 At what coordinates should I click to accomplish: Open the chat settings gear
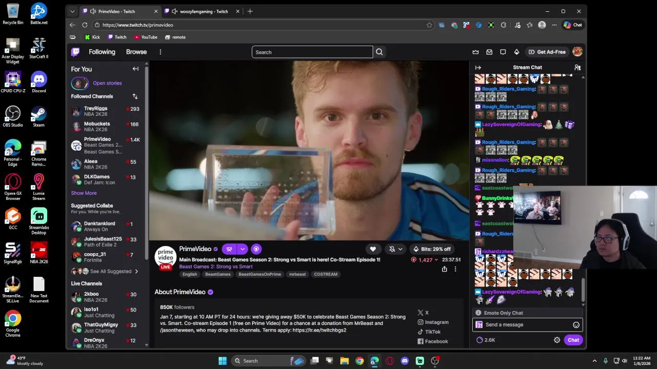pyautogui.click(x=557, y=340)
